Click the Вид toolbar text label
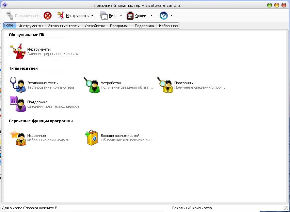The height and width of the screenshot is (212, 290). coord(112,16)
